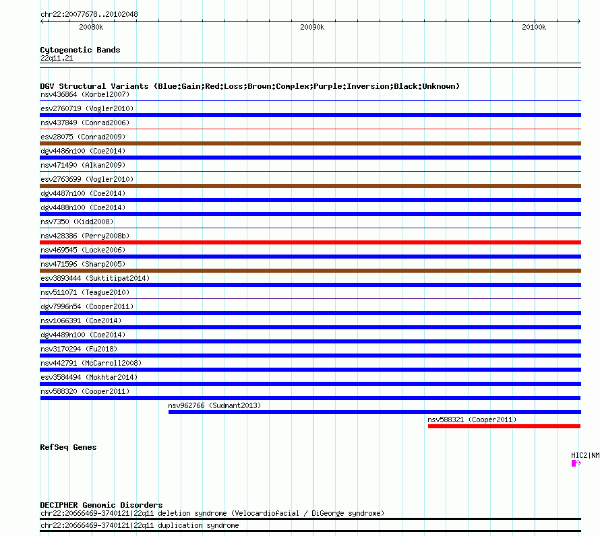Click the DGV Structural Variants track heading

click(x=250, y=86)
